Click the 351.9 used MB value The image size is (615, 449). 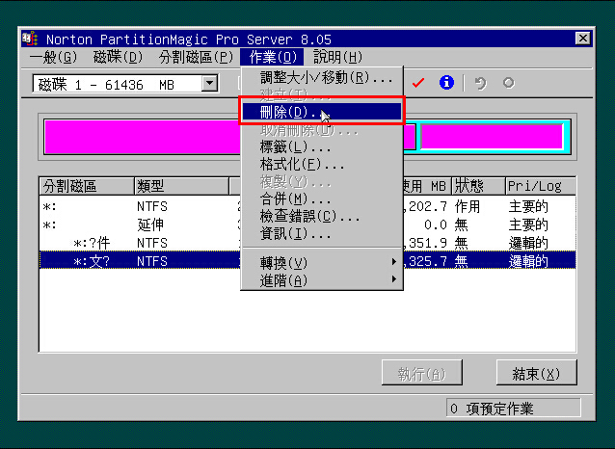pos(425,243)
